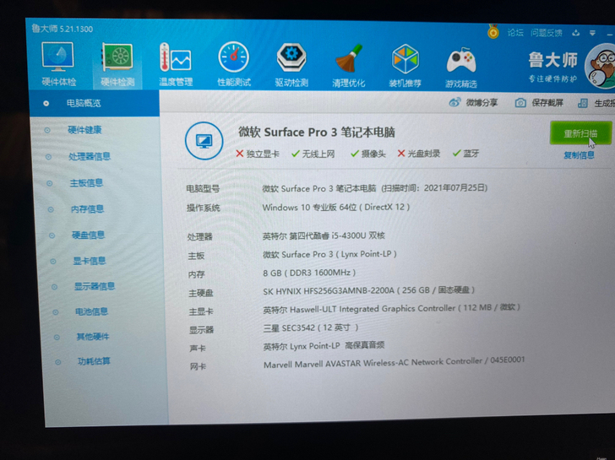The width and height of the screenshot is (615, 460).
Task: Select 硬件检测 hardware detection icon
Action: coord(117,57)
